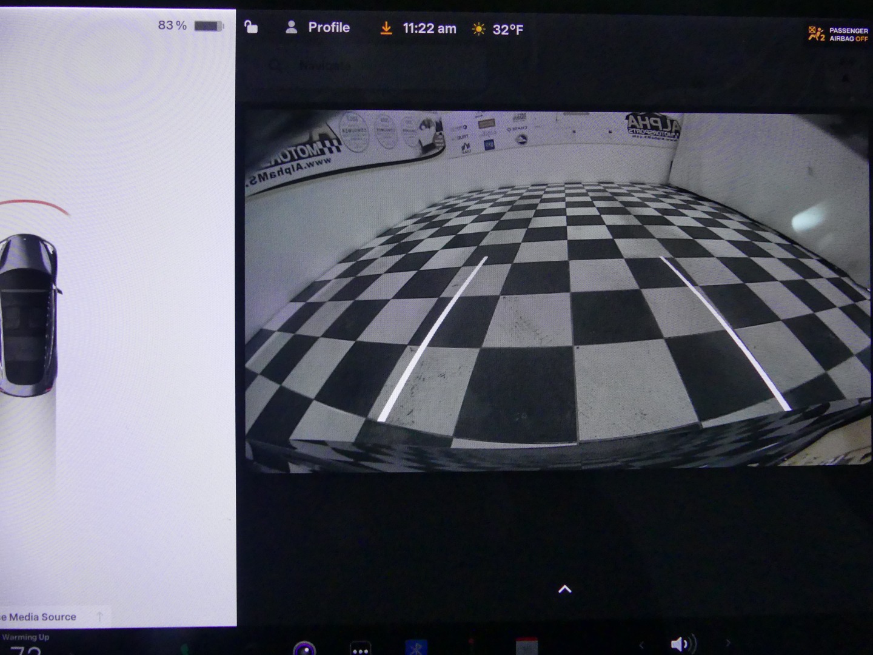This screenshot has height=655, width=873.
Task: Open the all apps three-dot launcher
Action: [x=361, y=648]
